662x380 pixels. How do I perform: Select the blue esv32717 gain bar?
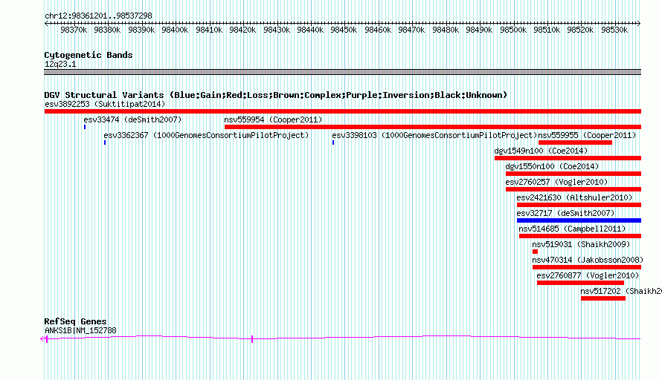coord(579,220)
